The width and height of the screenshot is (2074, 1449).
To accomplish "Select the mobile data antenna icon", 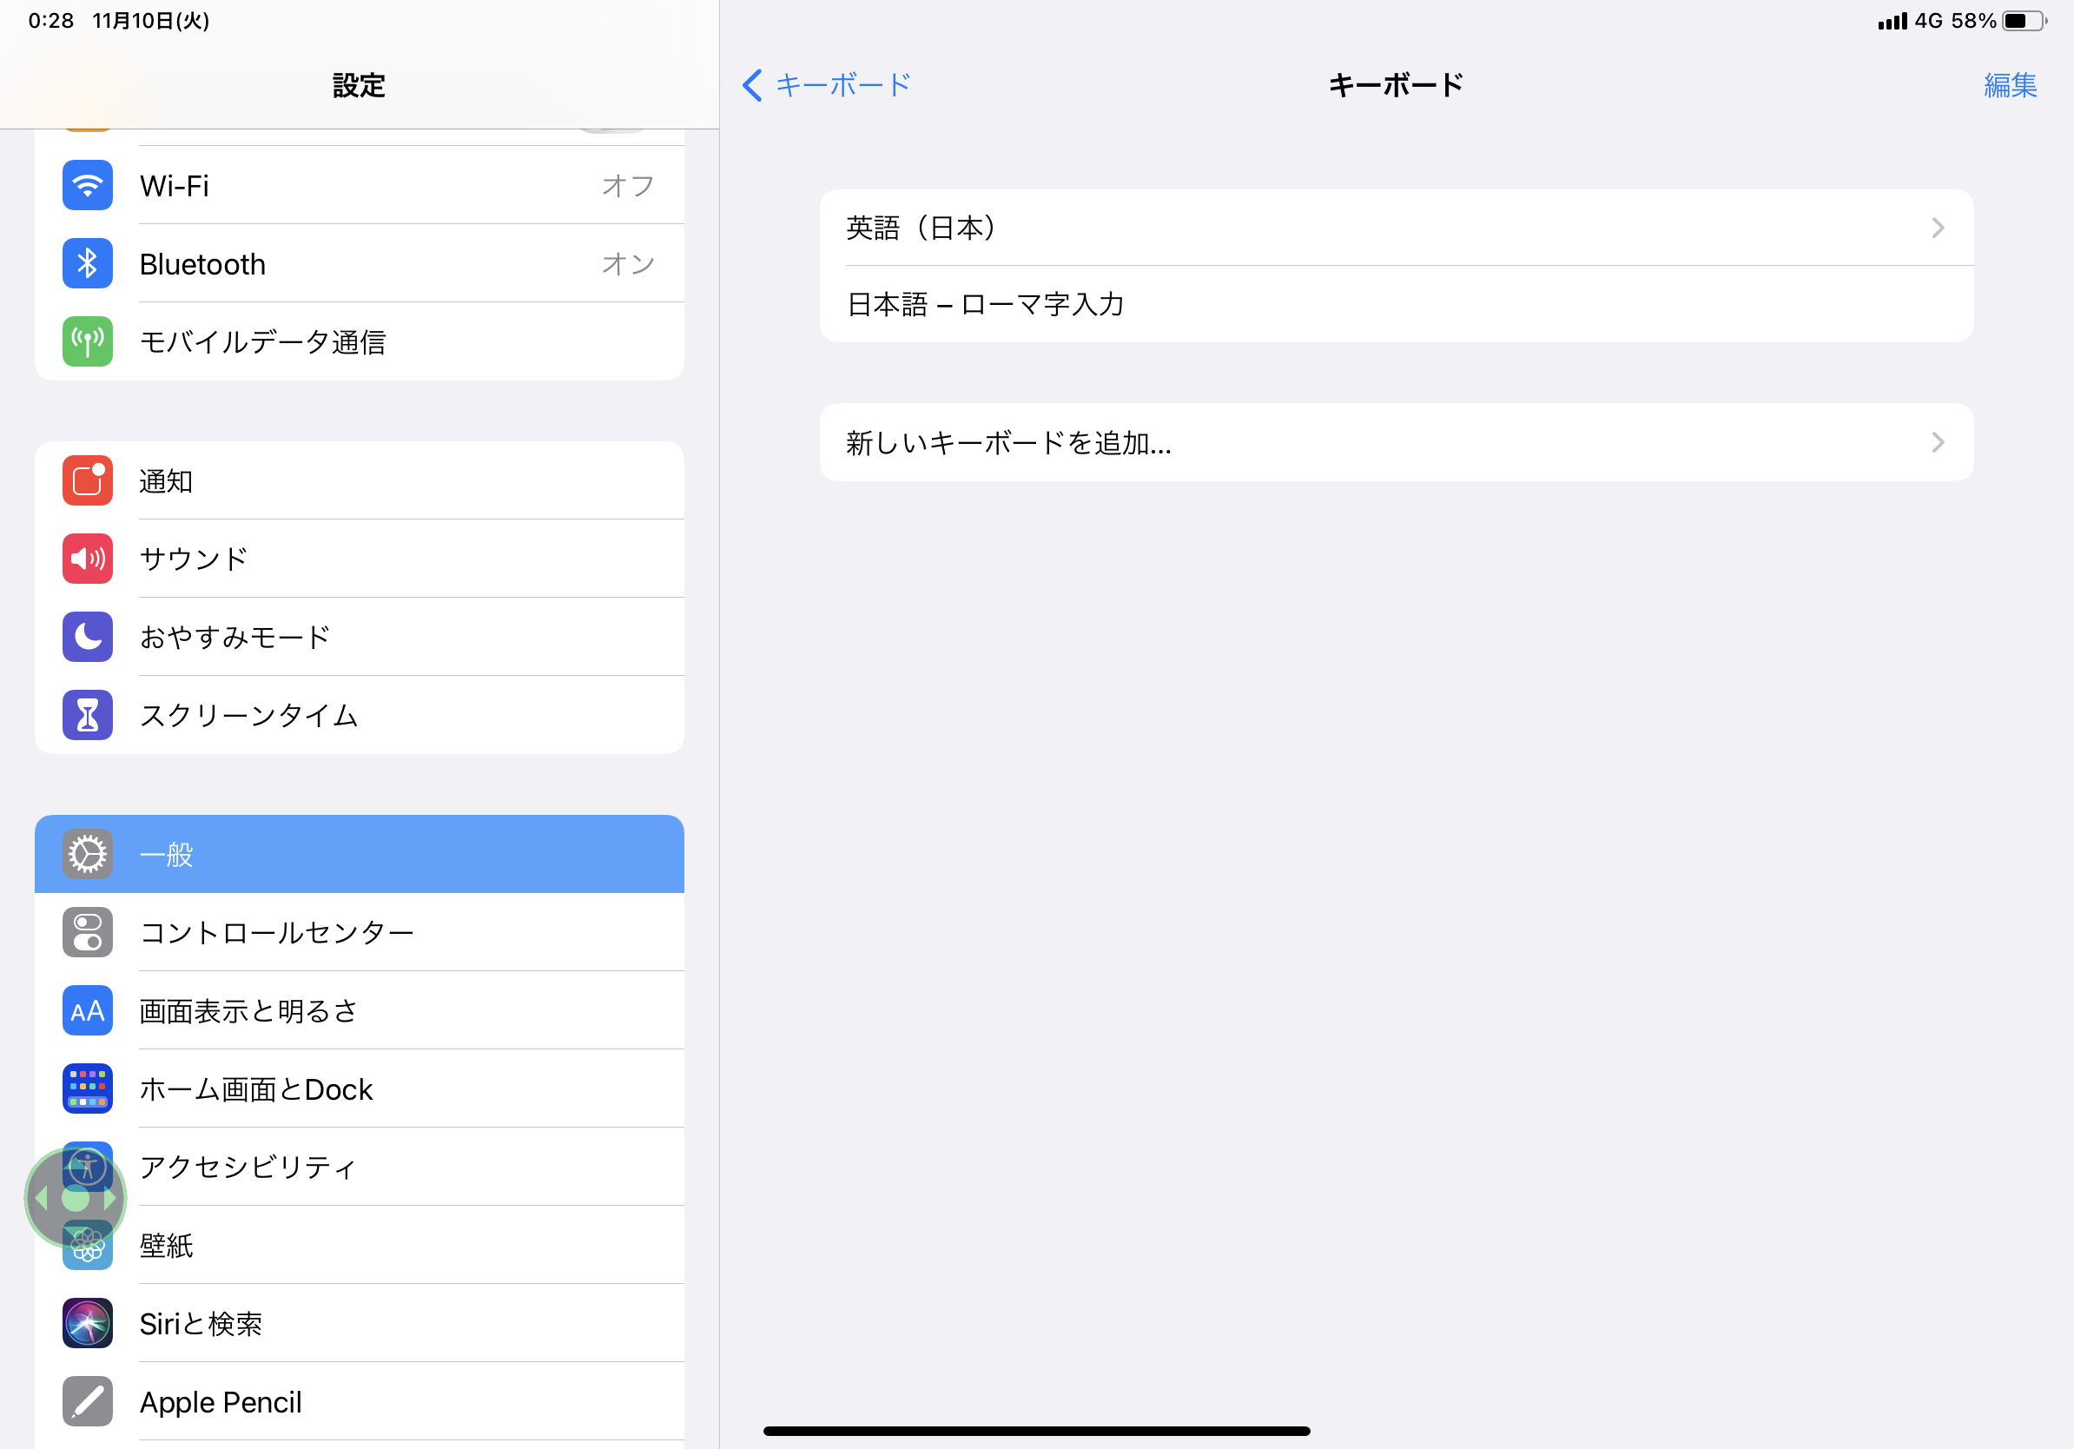I will click(x=88, y=341).
